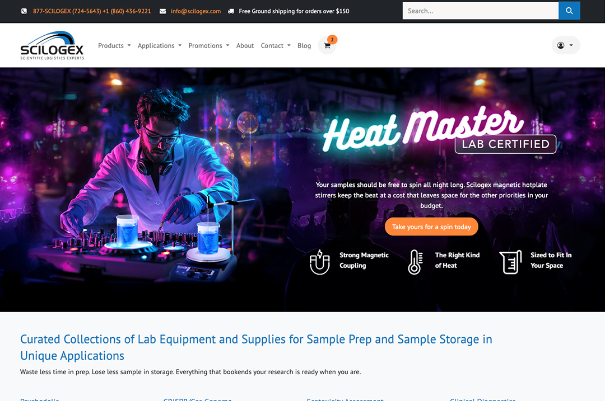Click Take yours for a spin today

pyautogui.click(x=431, y=227)
